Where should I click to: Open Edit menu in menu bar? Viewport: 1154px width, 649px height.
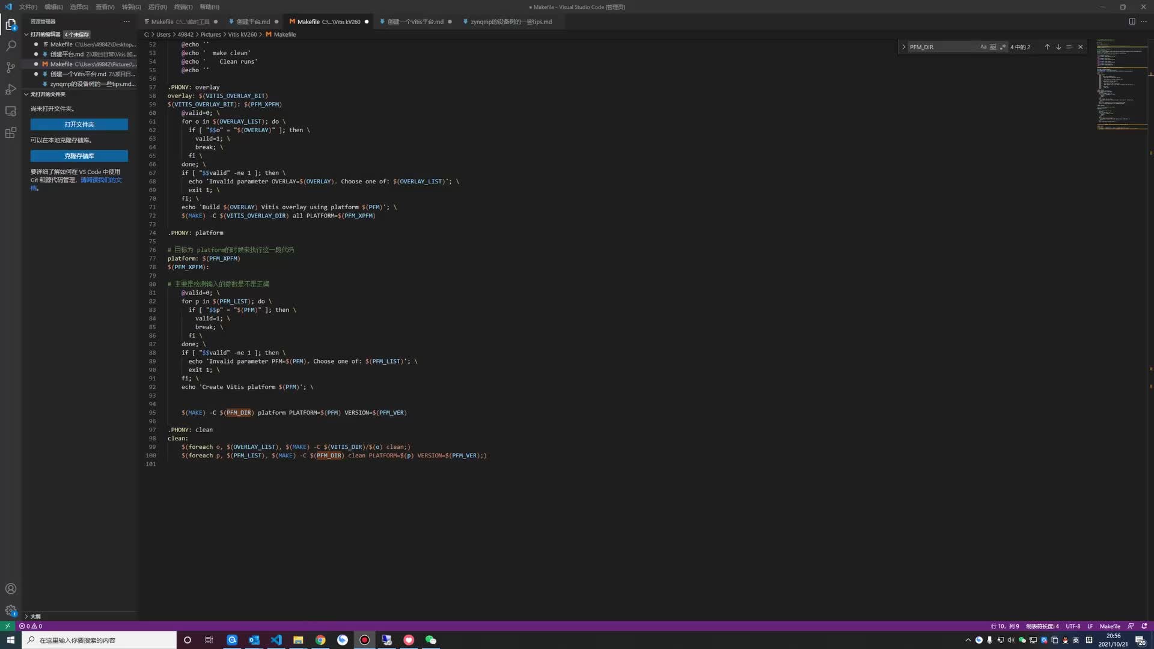[53, 7]
